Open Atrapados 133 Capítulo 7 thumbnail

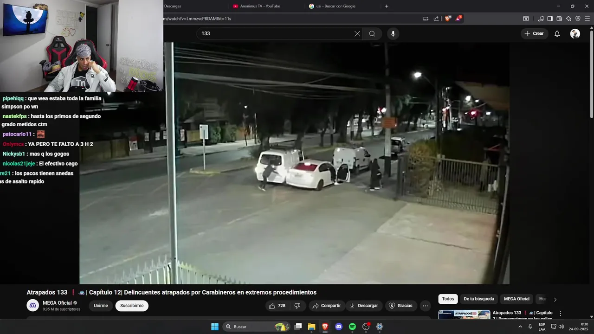[x=464, y=315]
